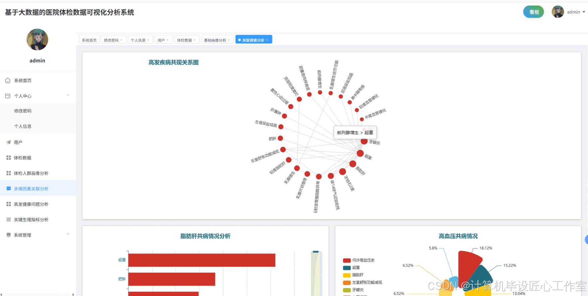This screenshot has width=588, height=296.
Task: Click the 肥胖 bar in fatty liver chart
Action: click(172, 279)
